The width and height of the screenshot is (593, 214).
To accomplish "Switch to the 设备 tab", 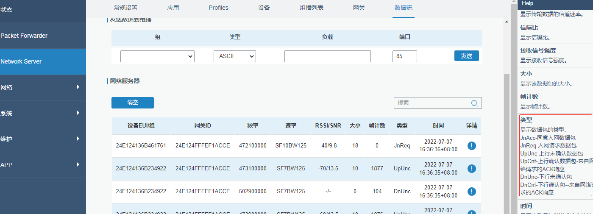I will pos(264,8).
